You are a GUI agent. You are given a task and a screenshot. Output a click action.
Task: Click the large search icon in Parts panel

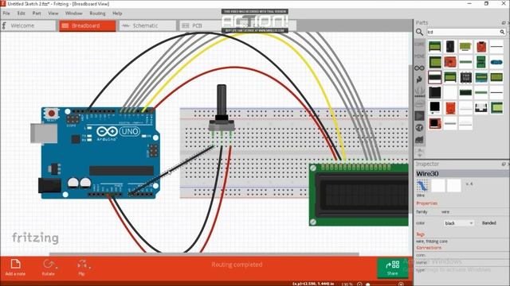coord(420,32)
